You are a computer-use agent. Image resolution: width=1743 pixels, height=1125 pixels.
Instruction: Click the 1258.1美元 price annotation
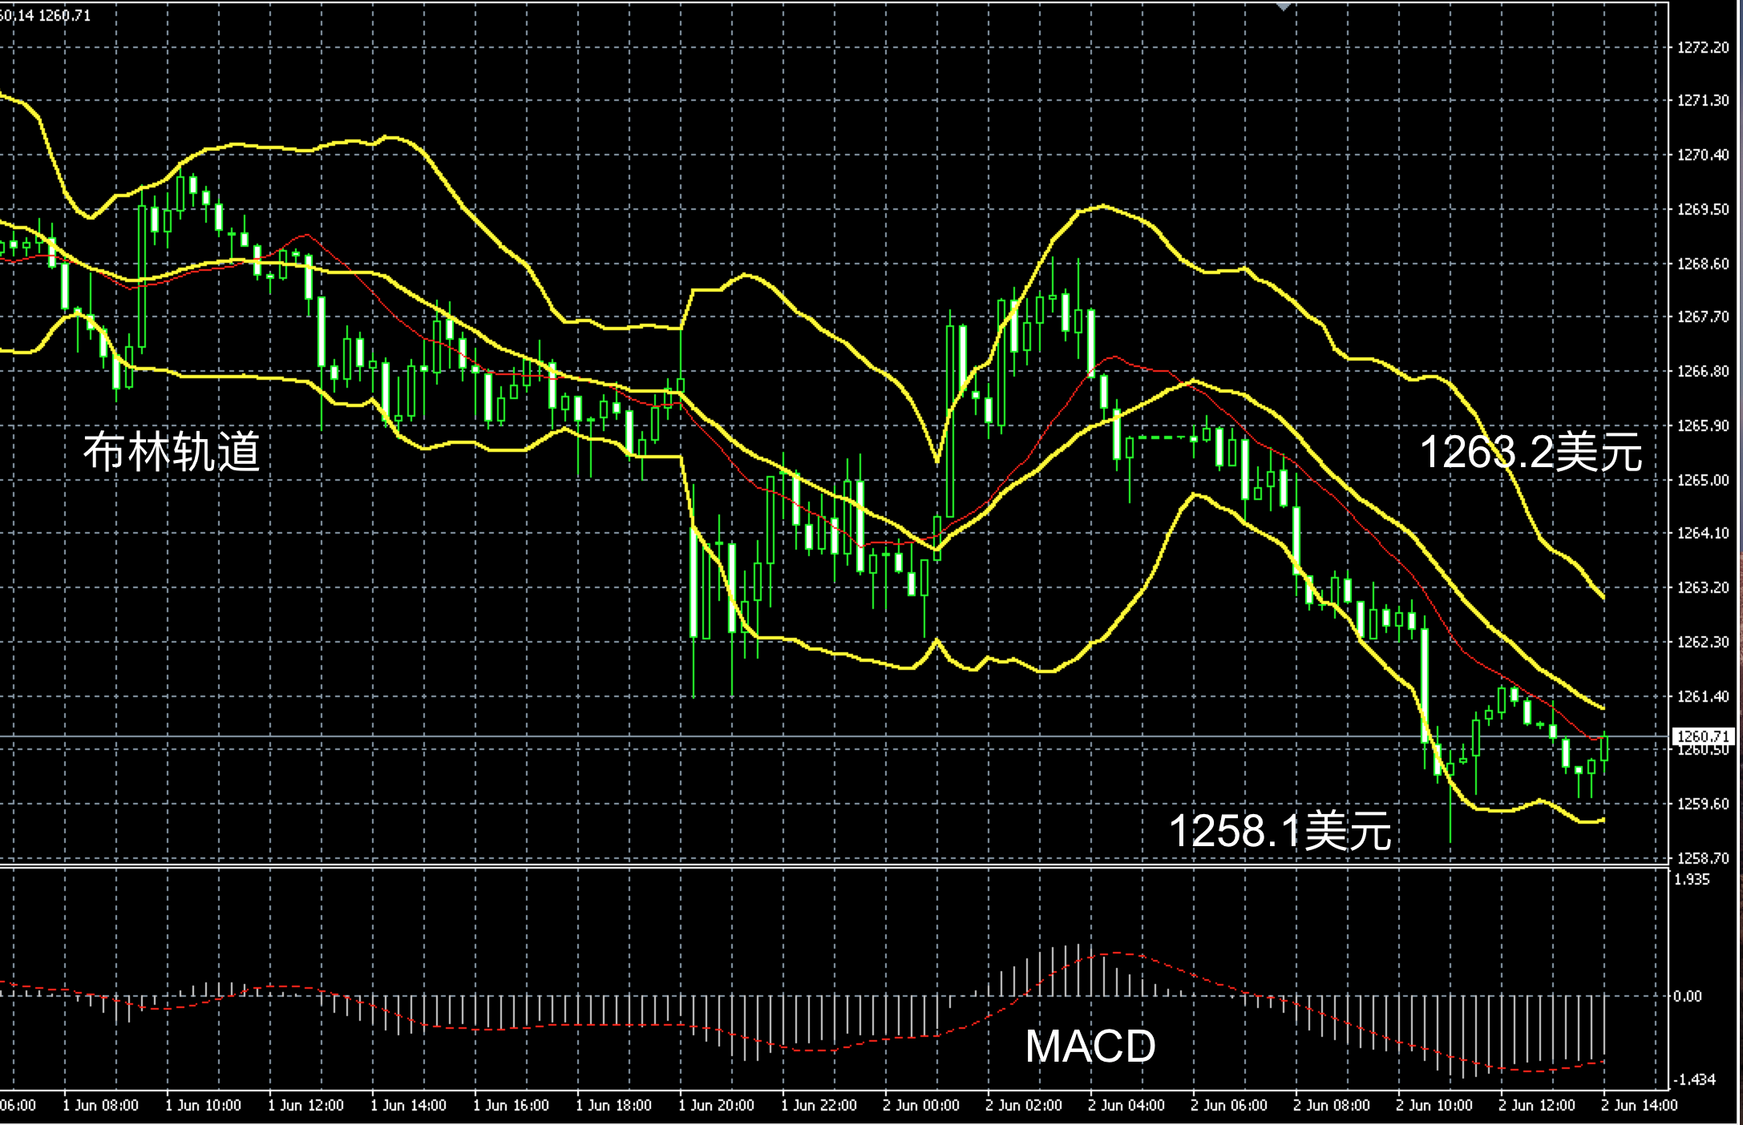click(1280, 830)
